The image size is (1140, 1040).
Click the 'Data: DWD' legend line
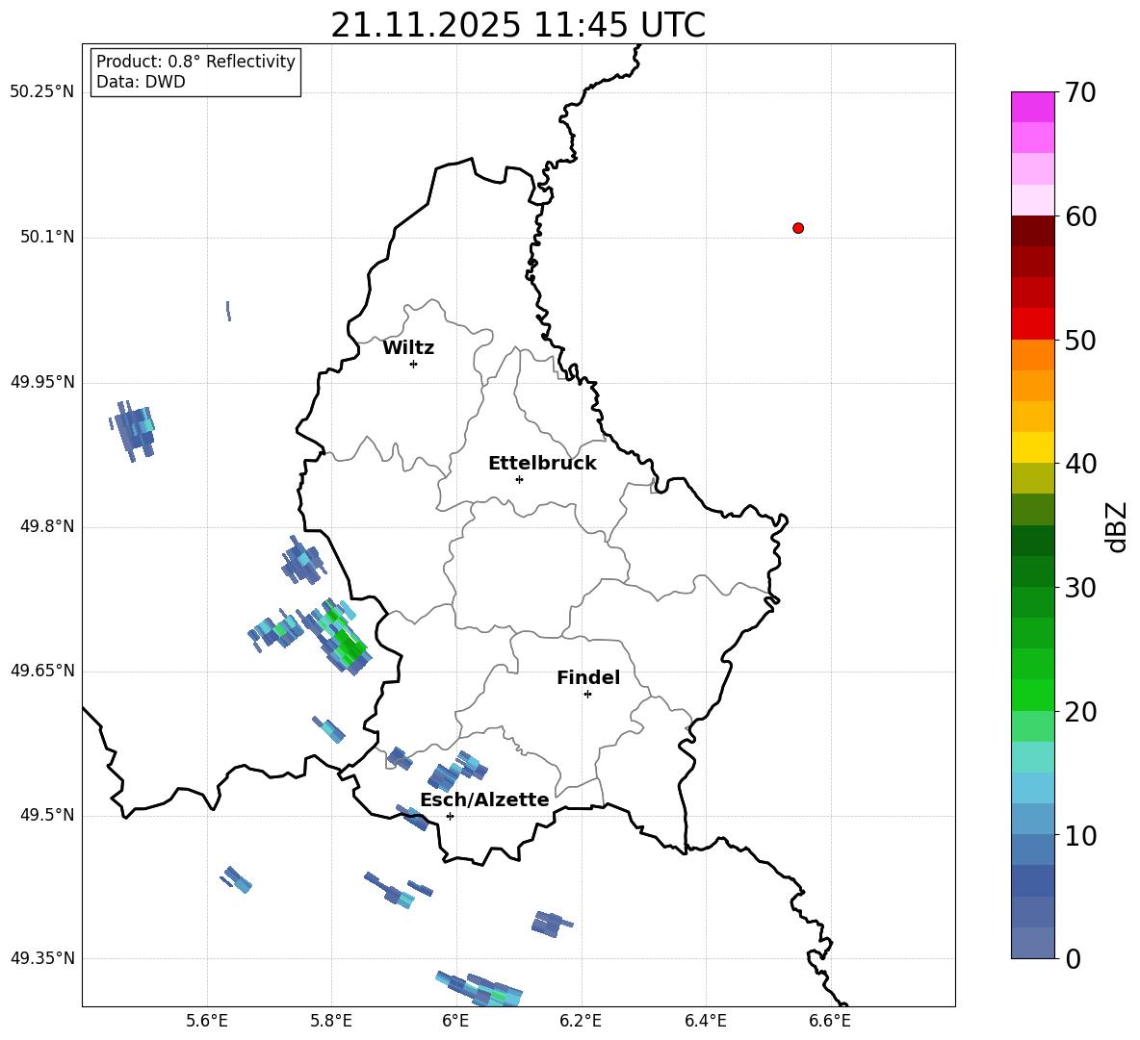(141, 82)
